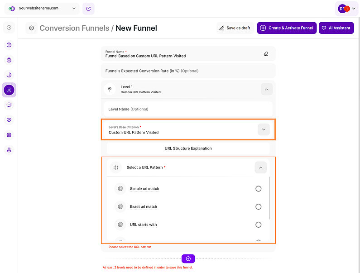Click the sidebar expand arrow icon
This screenshot has width=360, height=273.
9,28
